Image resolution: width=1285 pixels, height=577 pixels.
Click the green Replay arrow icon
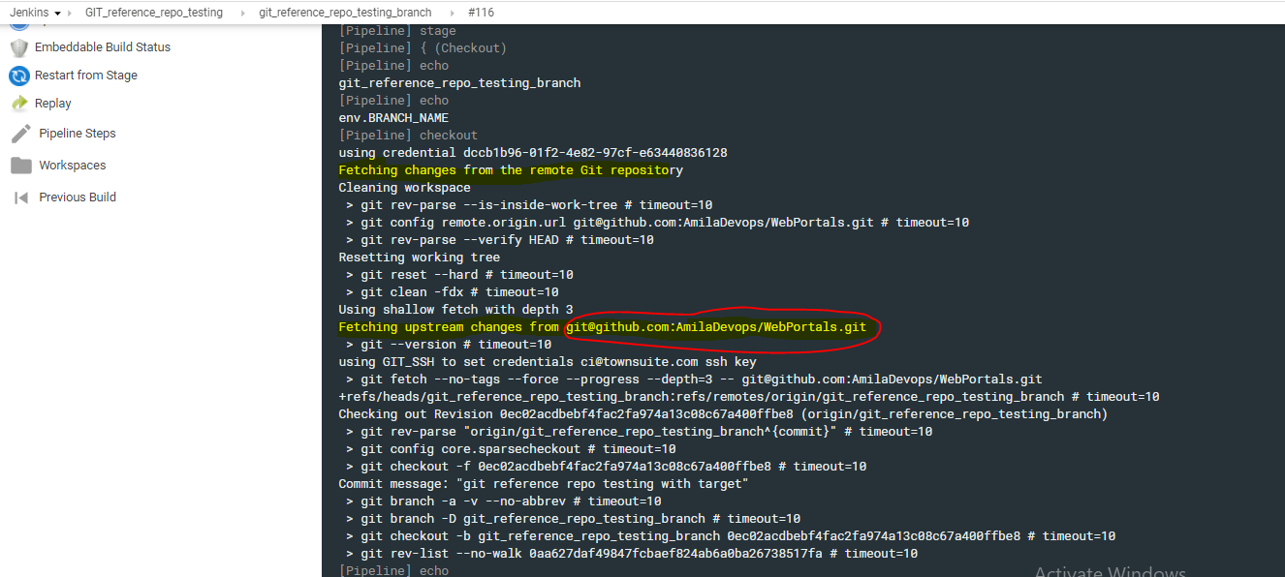pos(19,104)
